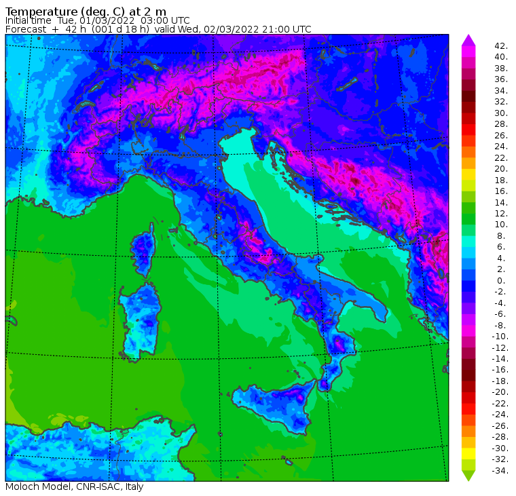Pick the color band between 0. and -2.
The width and height of the screenshot is (516, 496).
[468, 286]
